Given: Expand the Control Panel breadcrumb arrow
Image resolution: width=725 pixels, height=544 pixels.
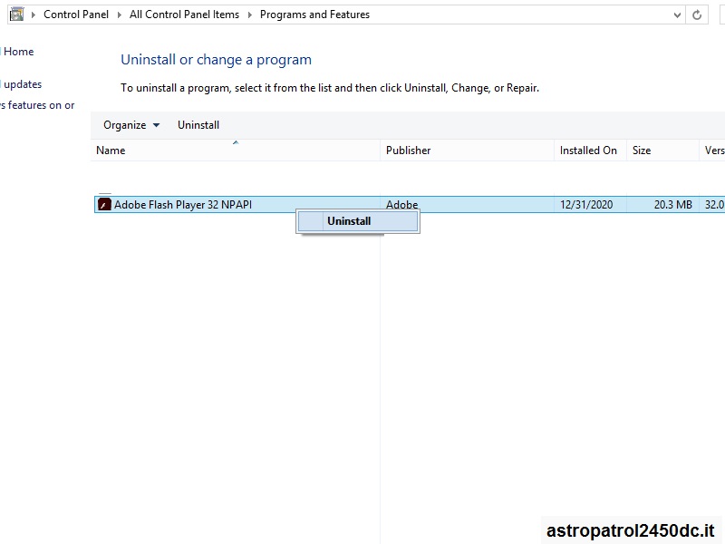Looking at the screenshot, I should [x=120, y=15].
